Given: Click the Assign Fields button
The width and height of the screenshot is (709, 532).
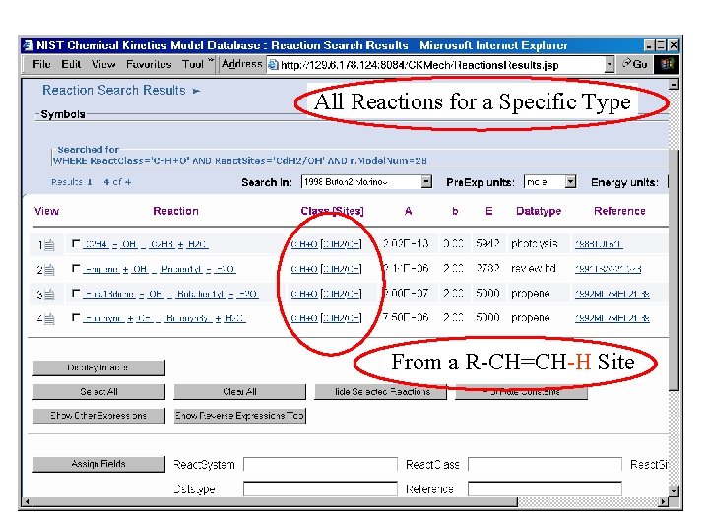Looking at the screenshot, I should [99, 464].
